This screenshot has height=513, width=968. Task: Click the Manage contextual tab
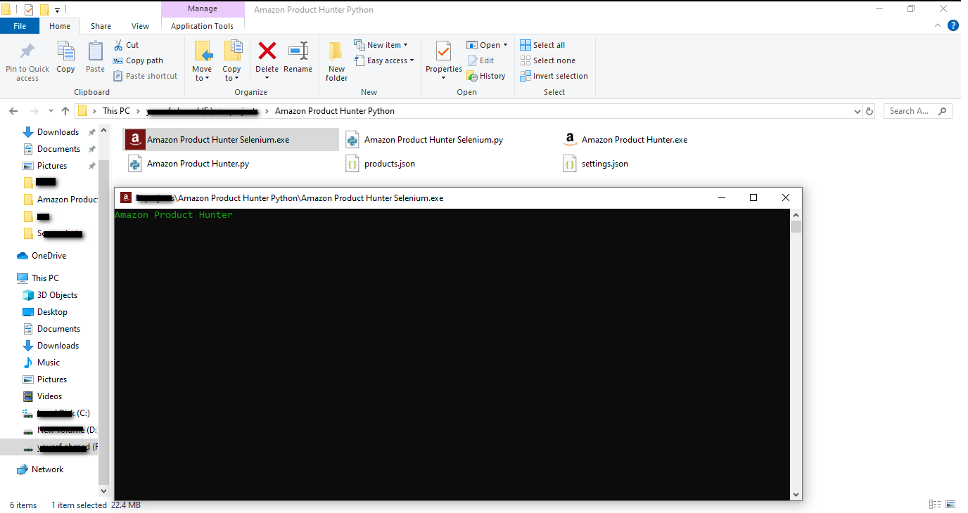tap(203, 9)
